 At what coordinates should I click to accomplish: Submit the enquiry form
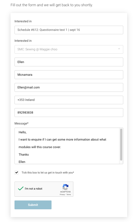click(x=33, y=205)
